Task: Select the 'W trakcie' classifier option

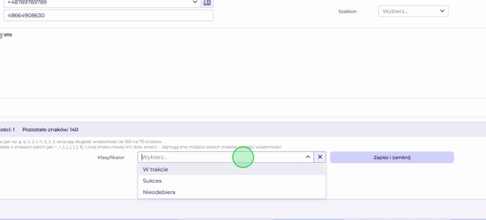Action: [232, 169]
